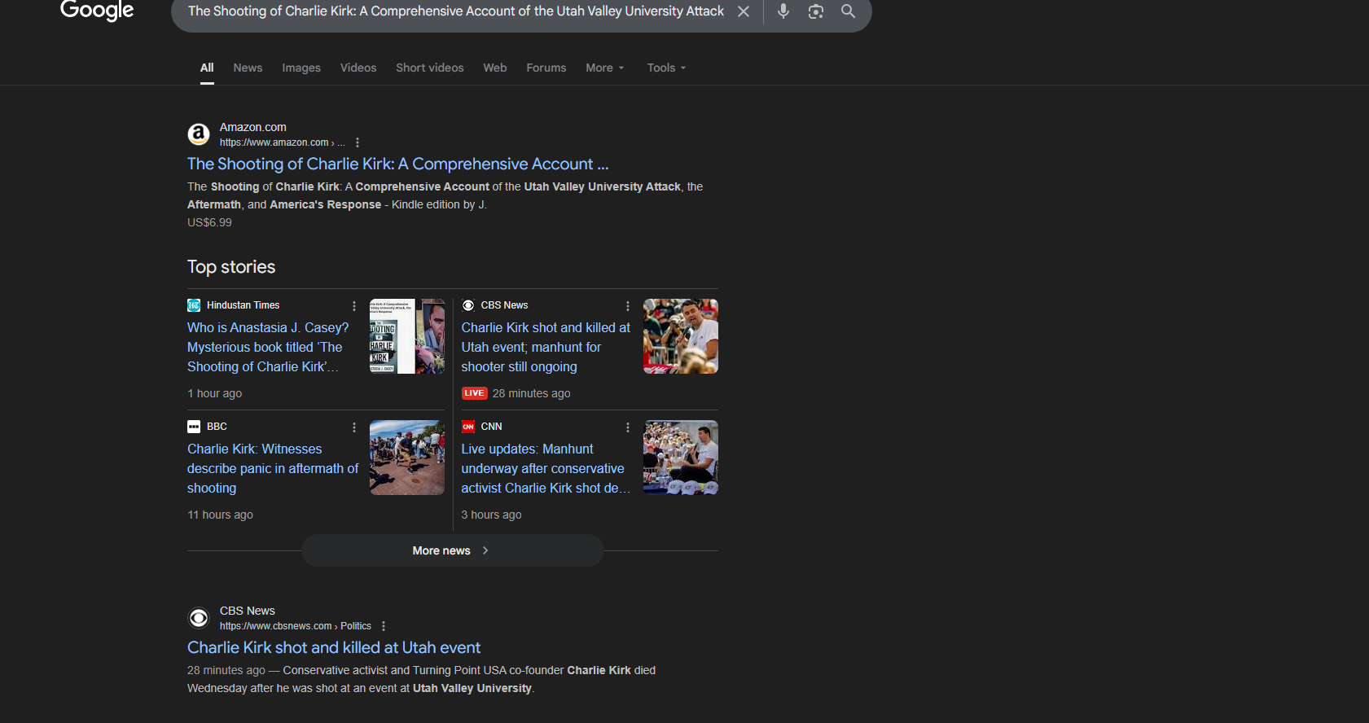Screen dimensions: 1369x723
Task: Start voice search with microphone icon
Action: click(x=783, y=11)
